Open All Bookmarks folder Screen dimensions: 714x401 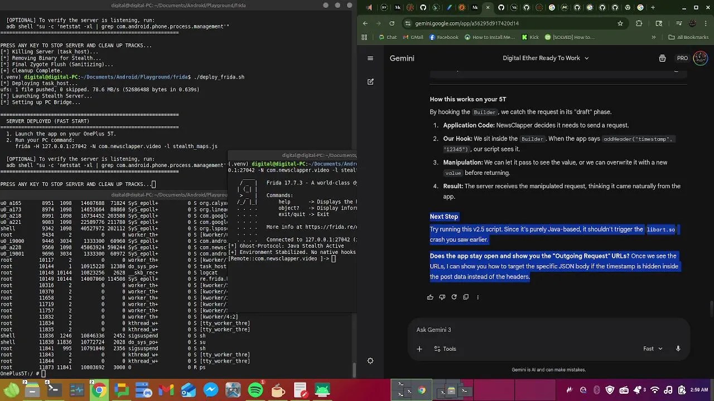tap(688, 37)
